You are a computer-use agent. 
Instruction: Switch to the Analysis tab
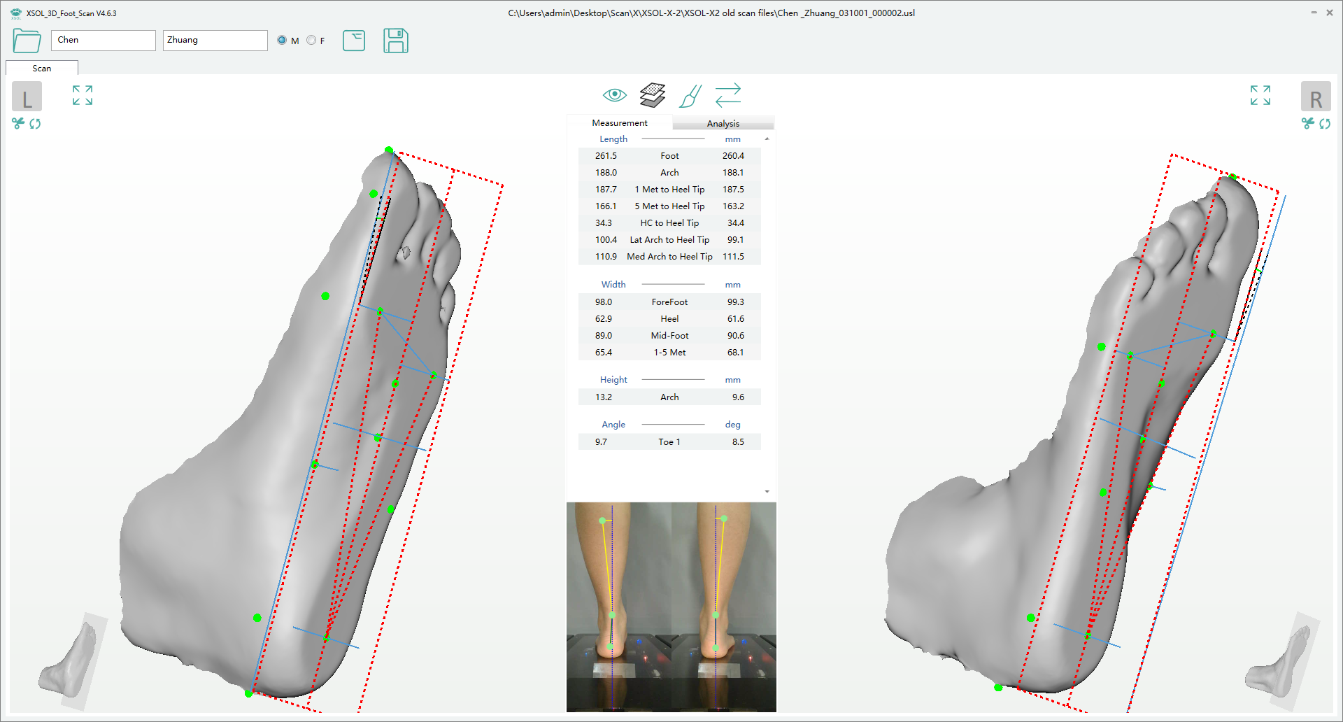pos(723,123)
